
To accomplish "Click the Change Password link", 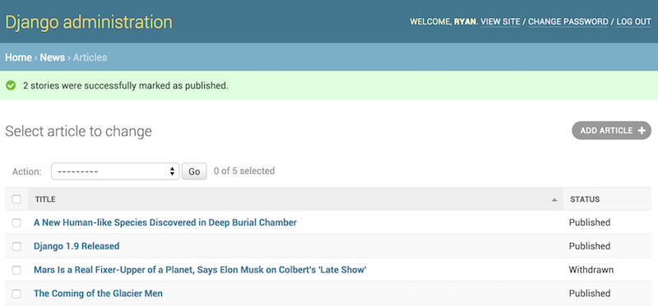I will pos(568,22).
